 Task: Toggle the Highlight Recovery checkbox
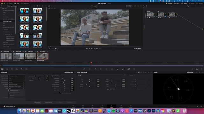coord(9,91)
